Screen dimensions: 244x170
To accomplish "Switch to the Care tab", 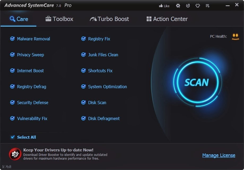I will pyautogui.click(x=19, y=19).
